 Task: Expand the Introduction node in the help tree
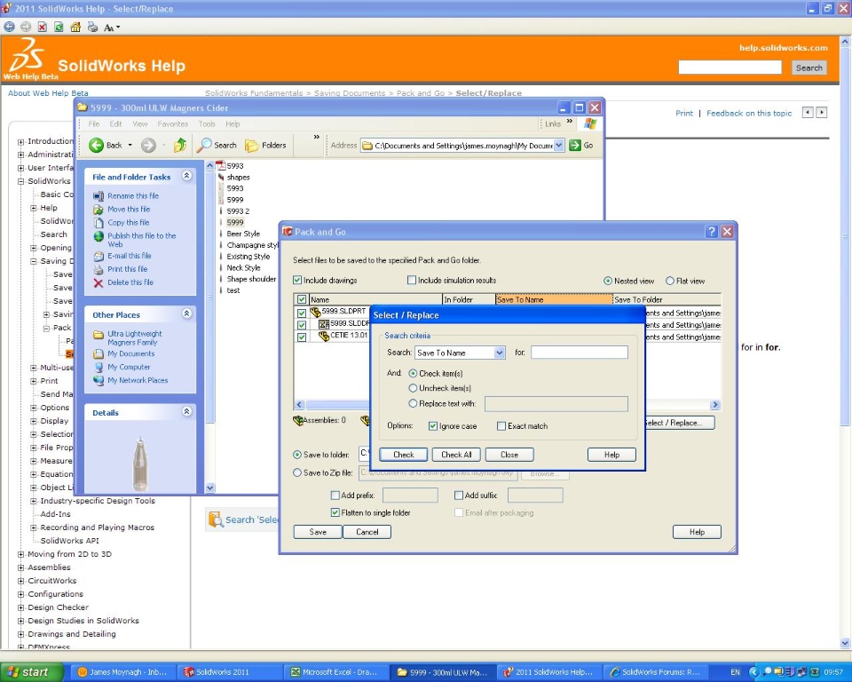20,141
